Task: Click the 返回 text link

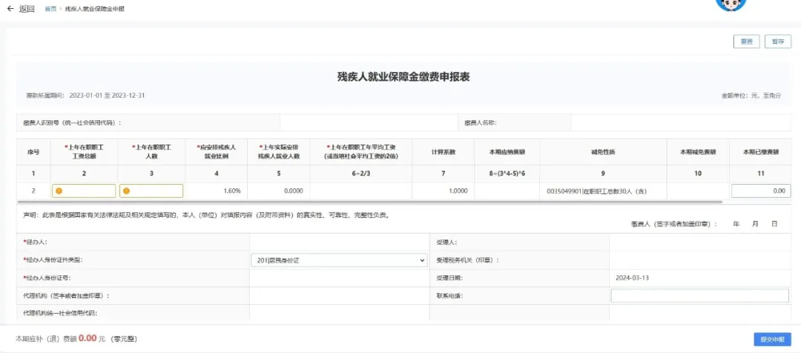Action: [27, 9]
